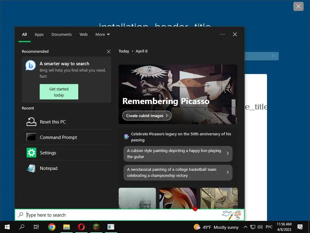Open the Apps search tab

39,35
